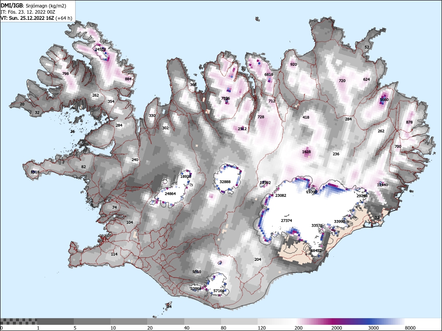
Task: Click the 104 snow value label
Action: 130,222
